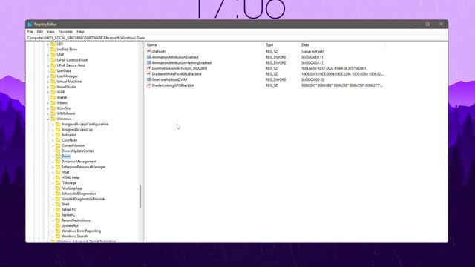Screen dimensions: 475x267
Task: Open the Edit menu
Action: pos(39,31)
